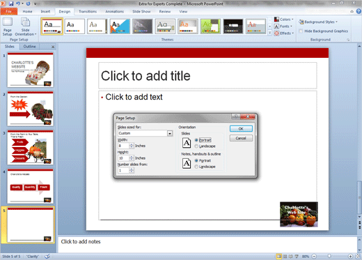Select slide 4 thumbnail
This screenshot has height=260, width=362.
31,186
